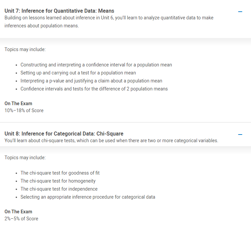Click the chi-square test for homogeneity topic
This screenshot has width=251, height=230.
click(x=58, y=181)
